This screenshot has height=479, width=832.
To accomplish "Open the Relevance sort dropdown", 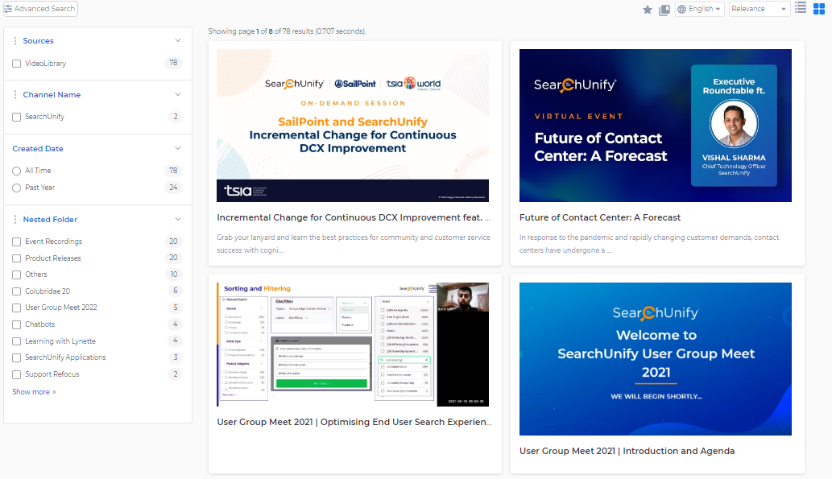I will point(759,9).
